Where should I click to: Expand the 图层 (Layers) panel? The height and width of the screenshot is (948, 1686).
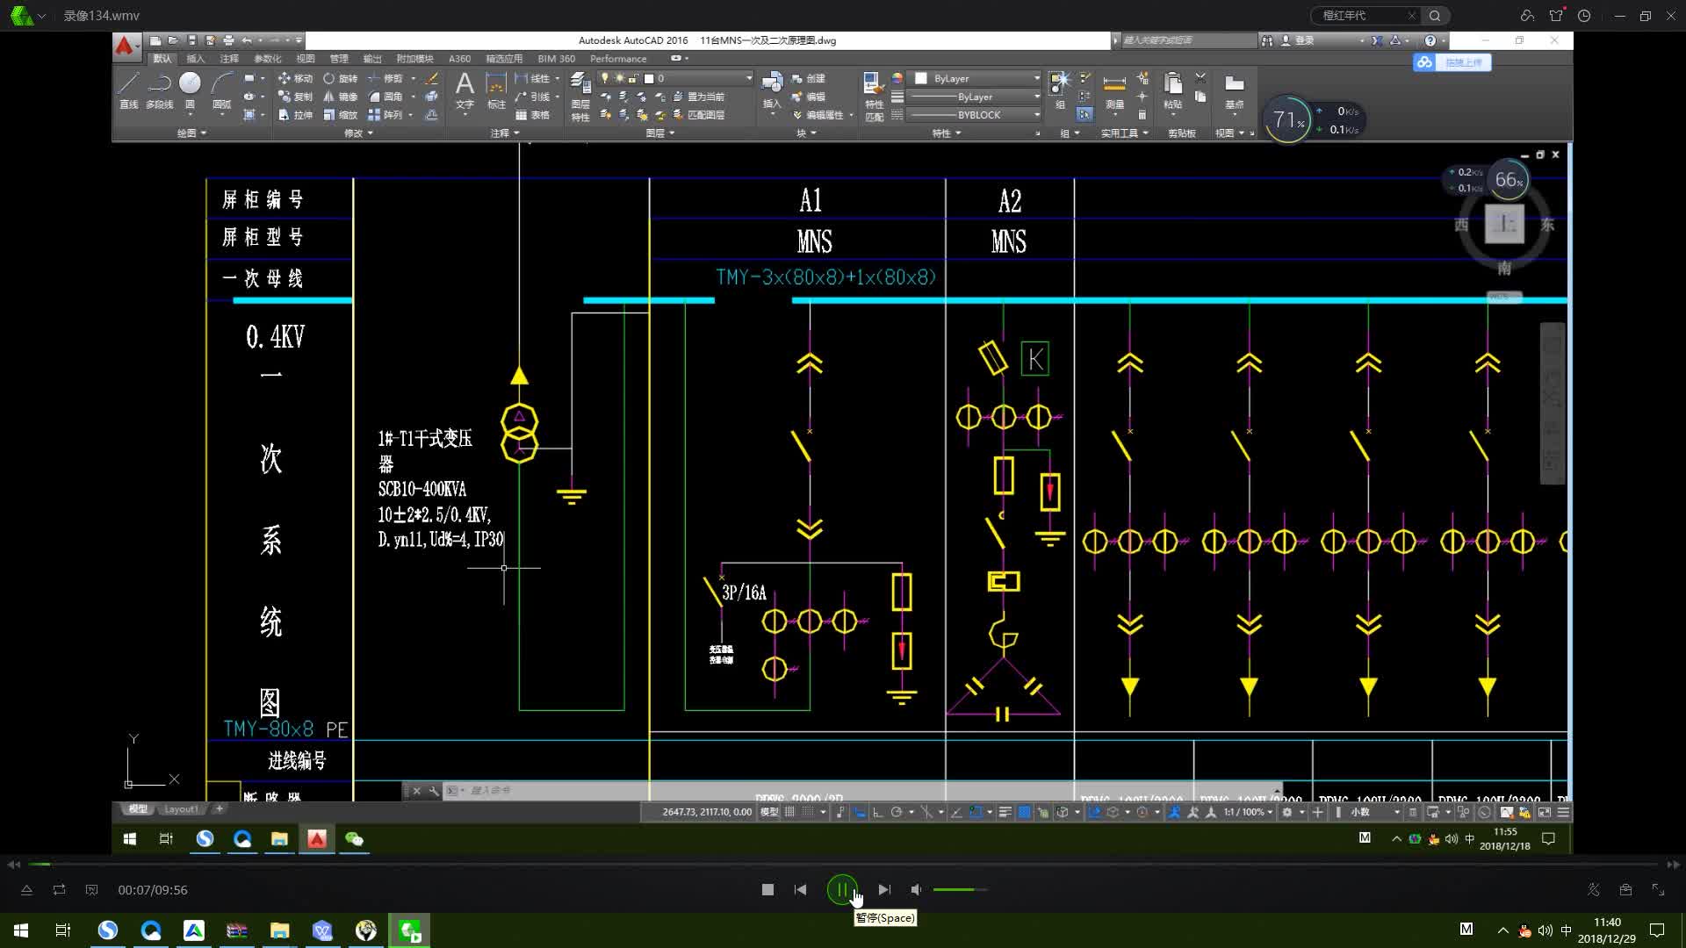(x=660, y=133)
